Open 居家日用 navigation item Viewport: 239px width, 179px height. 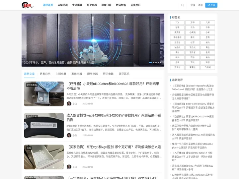click(x=107, y=5)
